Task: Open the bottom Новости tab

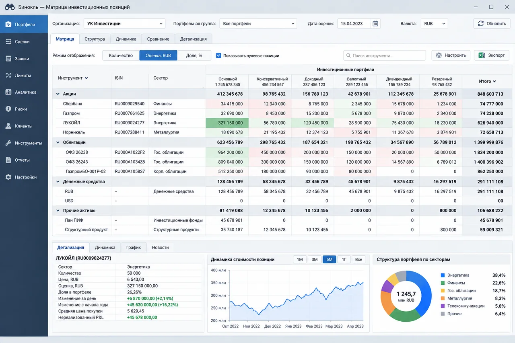Action: point(160,248)
